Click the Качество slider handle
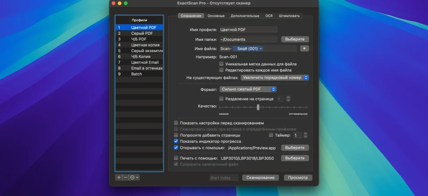This screenshot has width=428, height=196. (258, 107)
